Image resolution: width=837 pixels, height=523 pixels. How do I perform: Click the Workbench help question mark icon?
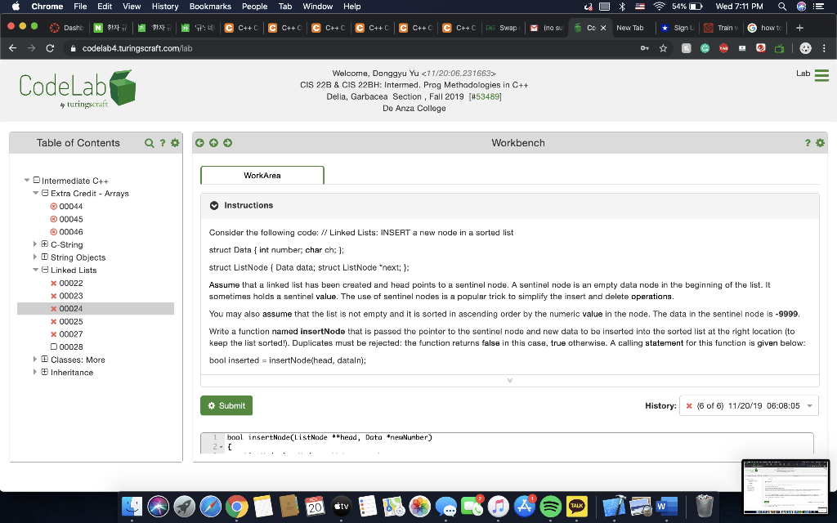807,142
